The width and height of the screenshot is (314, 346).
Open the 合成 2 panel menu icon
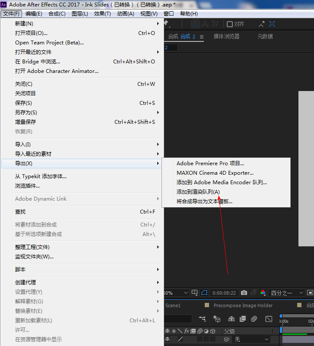[x=202, y=37]
